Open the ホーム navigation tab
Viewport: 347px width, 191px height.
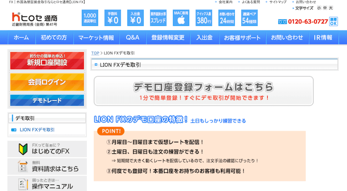coord(21,38)
